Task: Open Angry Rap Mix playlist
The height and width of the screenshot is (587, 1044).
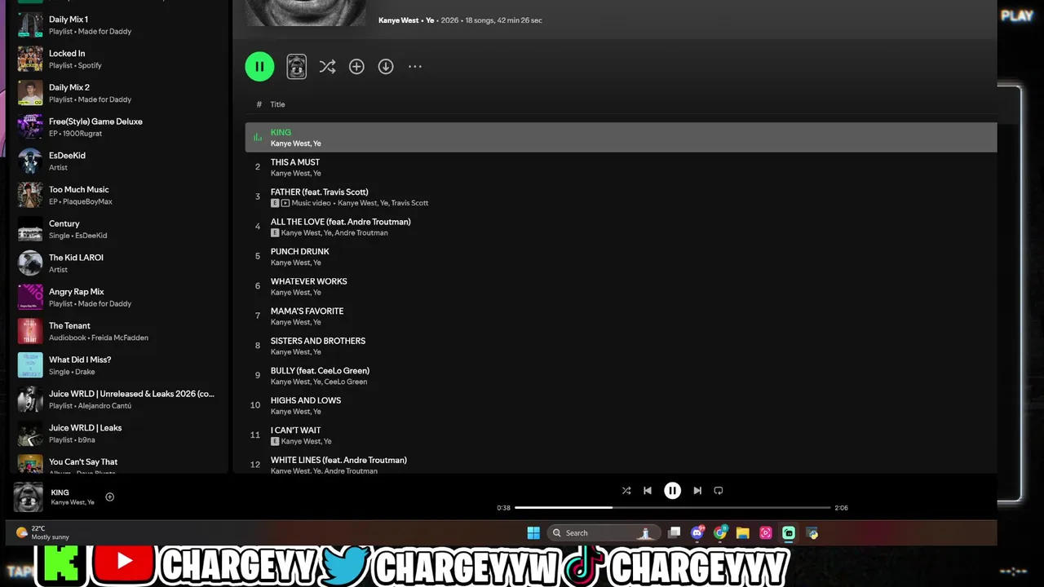Action: pyautogui.click(x=118, y=297)
